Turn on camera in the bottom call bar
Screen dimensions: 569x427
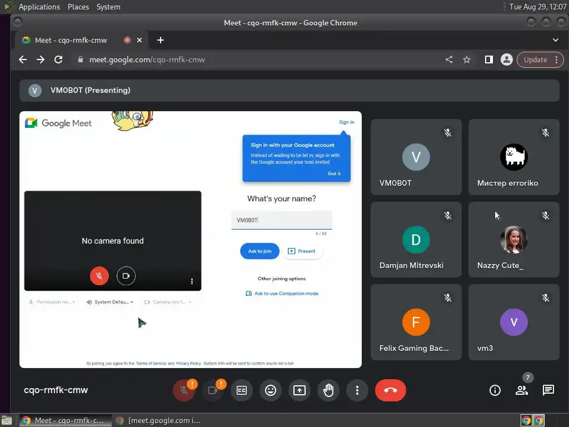tap(213, 390)
